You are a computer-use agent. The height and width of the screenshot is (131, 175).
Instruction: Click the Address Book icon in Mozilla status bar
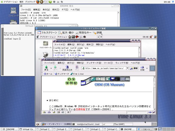coord(58,112)
